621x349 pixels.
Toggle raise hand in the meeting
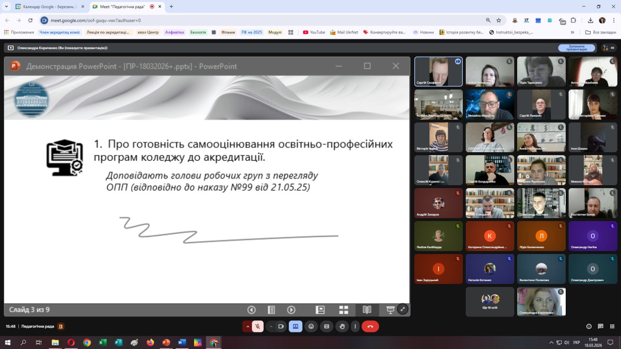pyautogui.click(x=343, y=326)
